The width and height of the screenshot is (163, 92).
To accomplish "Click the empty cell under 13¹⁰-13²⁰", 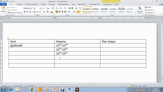I will click(x=77, y=57).
